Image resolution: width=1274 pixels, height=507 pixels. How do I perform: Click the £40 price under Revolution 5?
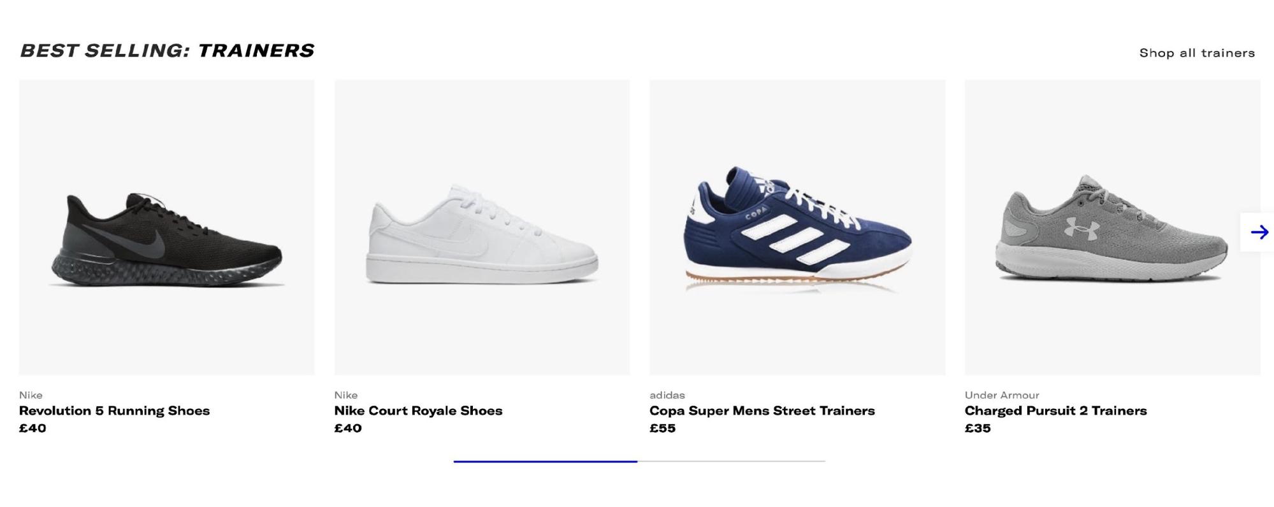(32, 429)
